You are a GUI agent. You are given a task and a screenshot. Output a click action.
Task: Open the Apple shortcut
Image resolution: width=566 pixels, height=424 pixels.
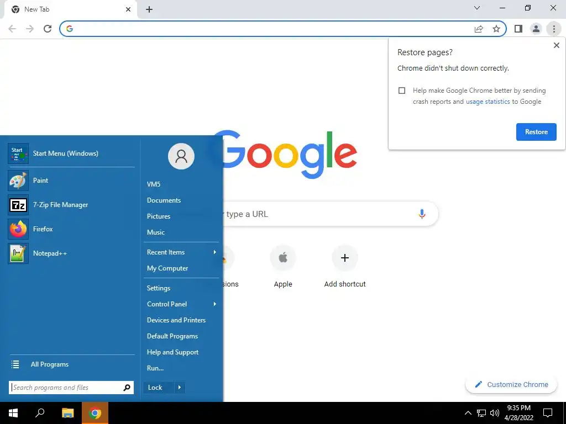click(x=283, y=267)
